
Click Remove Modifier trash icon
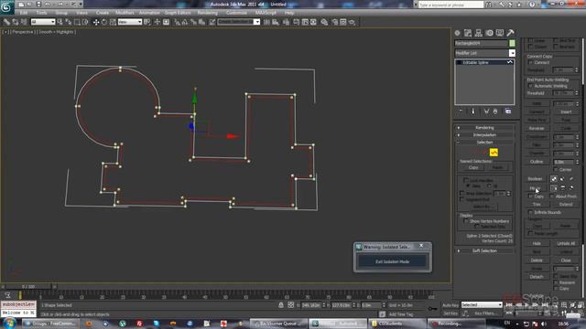[495, 111]
